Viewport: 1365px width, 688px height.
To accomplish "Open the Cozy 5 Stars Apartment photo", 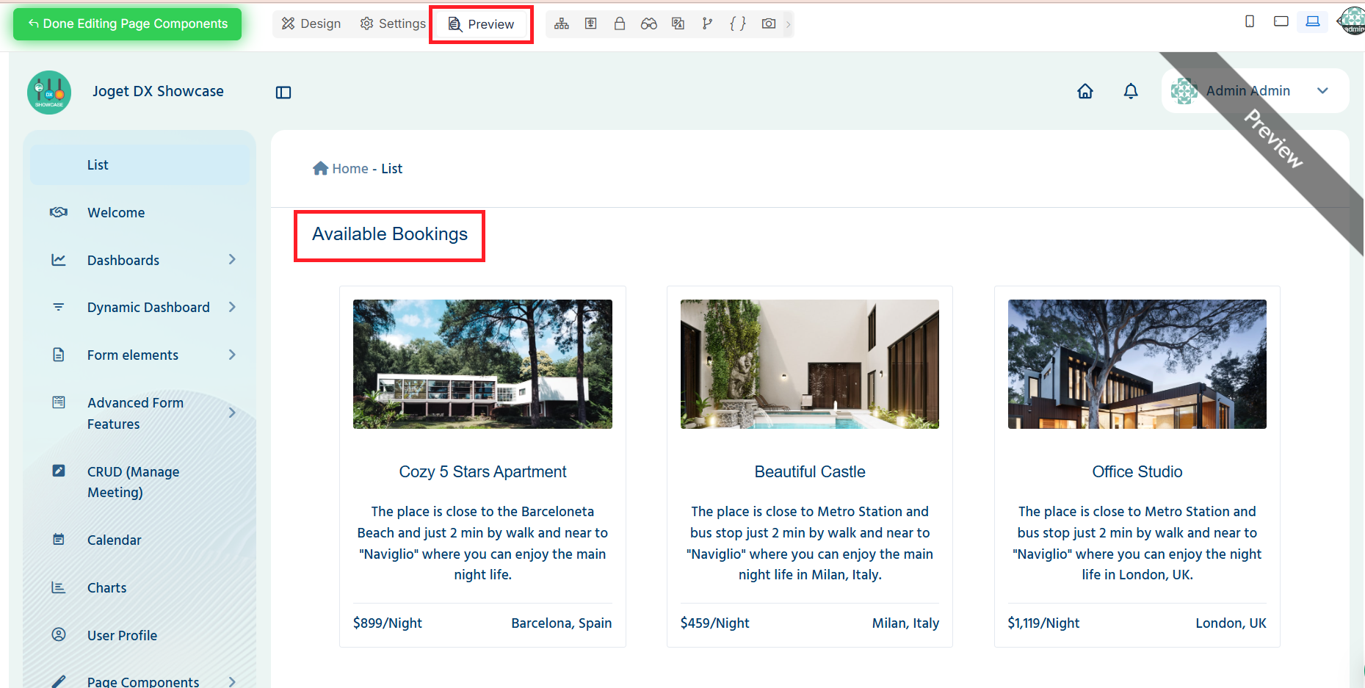I will tap(482, 364).
